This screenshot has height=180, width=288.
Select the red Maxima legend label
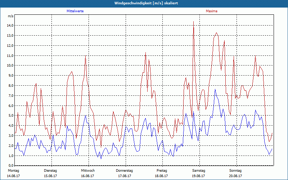click(212, 11)
